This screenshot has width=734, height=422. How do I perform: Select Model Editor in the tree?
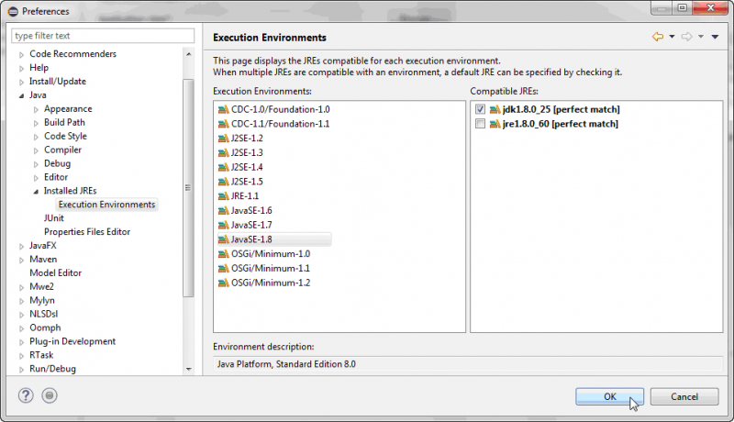55,272
